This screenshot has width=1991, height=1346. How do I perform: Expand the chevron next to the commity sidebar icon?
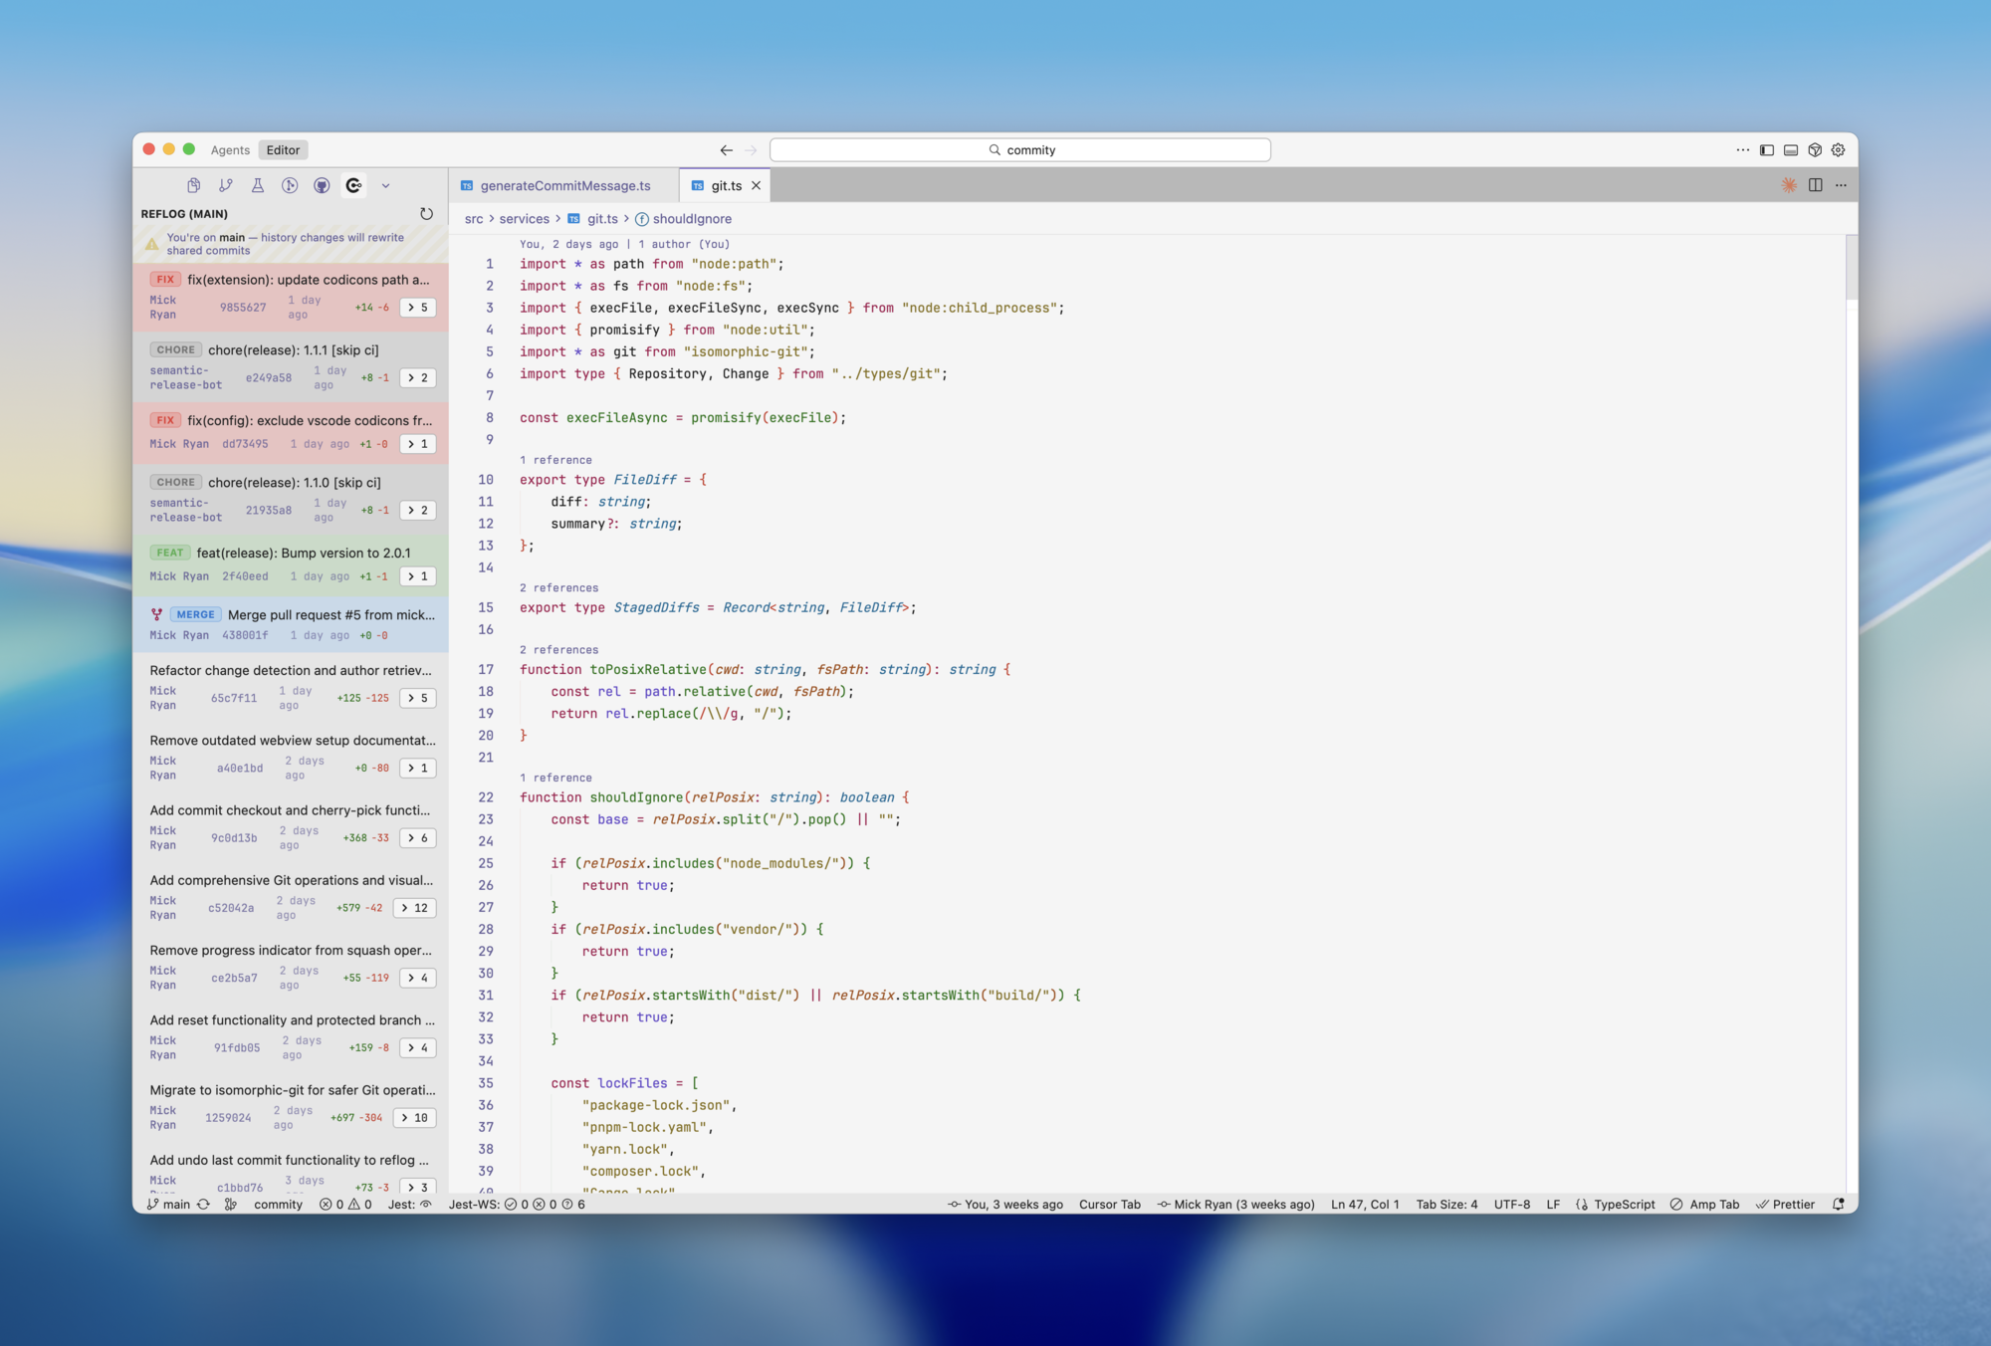point(386,185)
